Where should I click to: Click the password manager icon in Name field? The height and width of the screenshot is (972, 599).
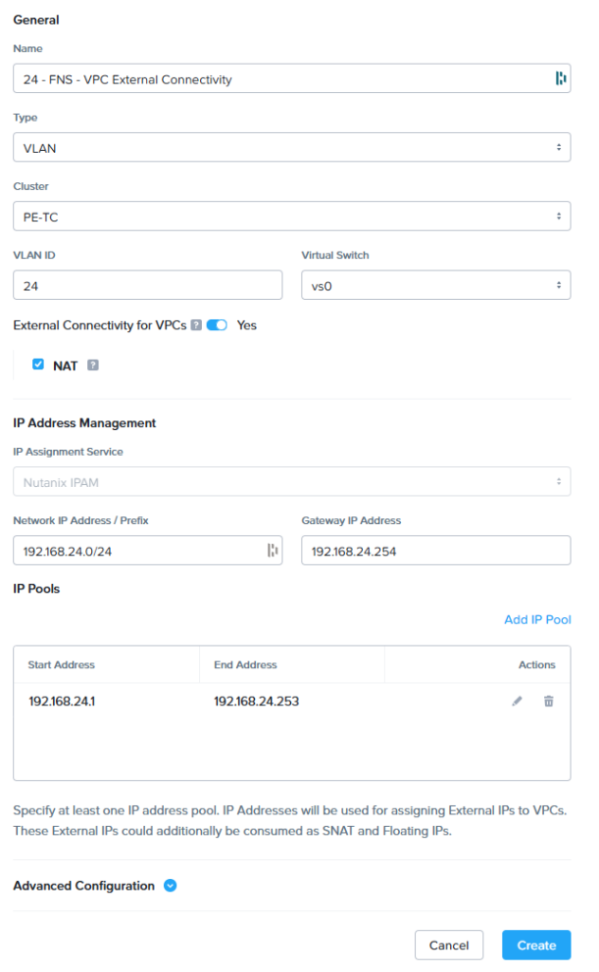click(561, 78)
